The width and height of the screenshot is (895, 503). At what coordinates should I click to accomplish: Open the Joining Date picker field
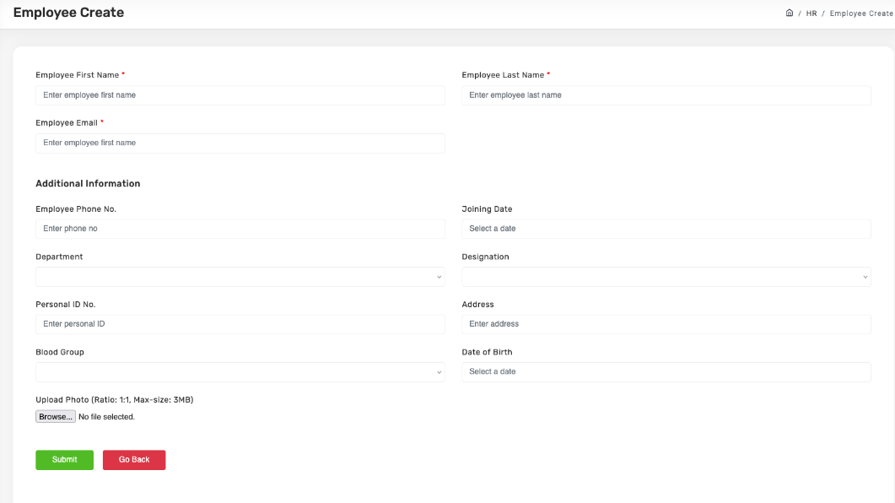pyautogui.click(x=666, y=229)
